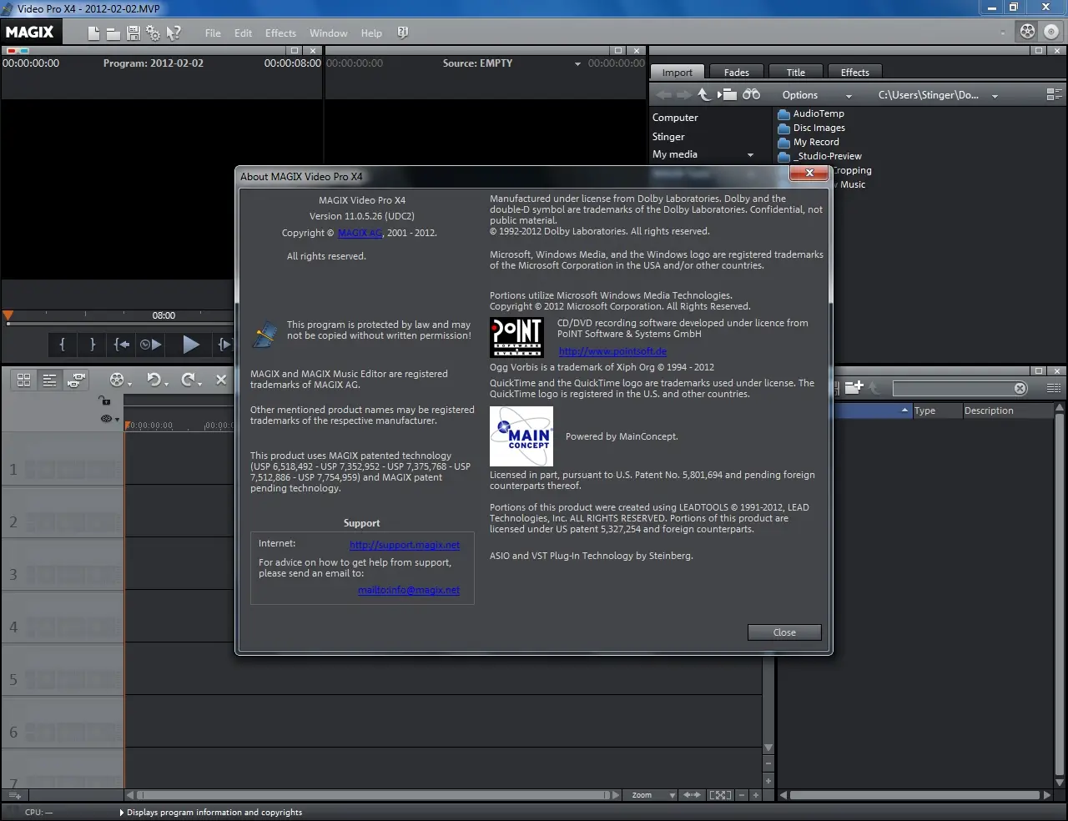Switch to the Fades tab
1068x821 pixels.
click(736, 73)
